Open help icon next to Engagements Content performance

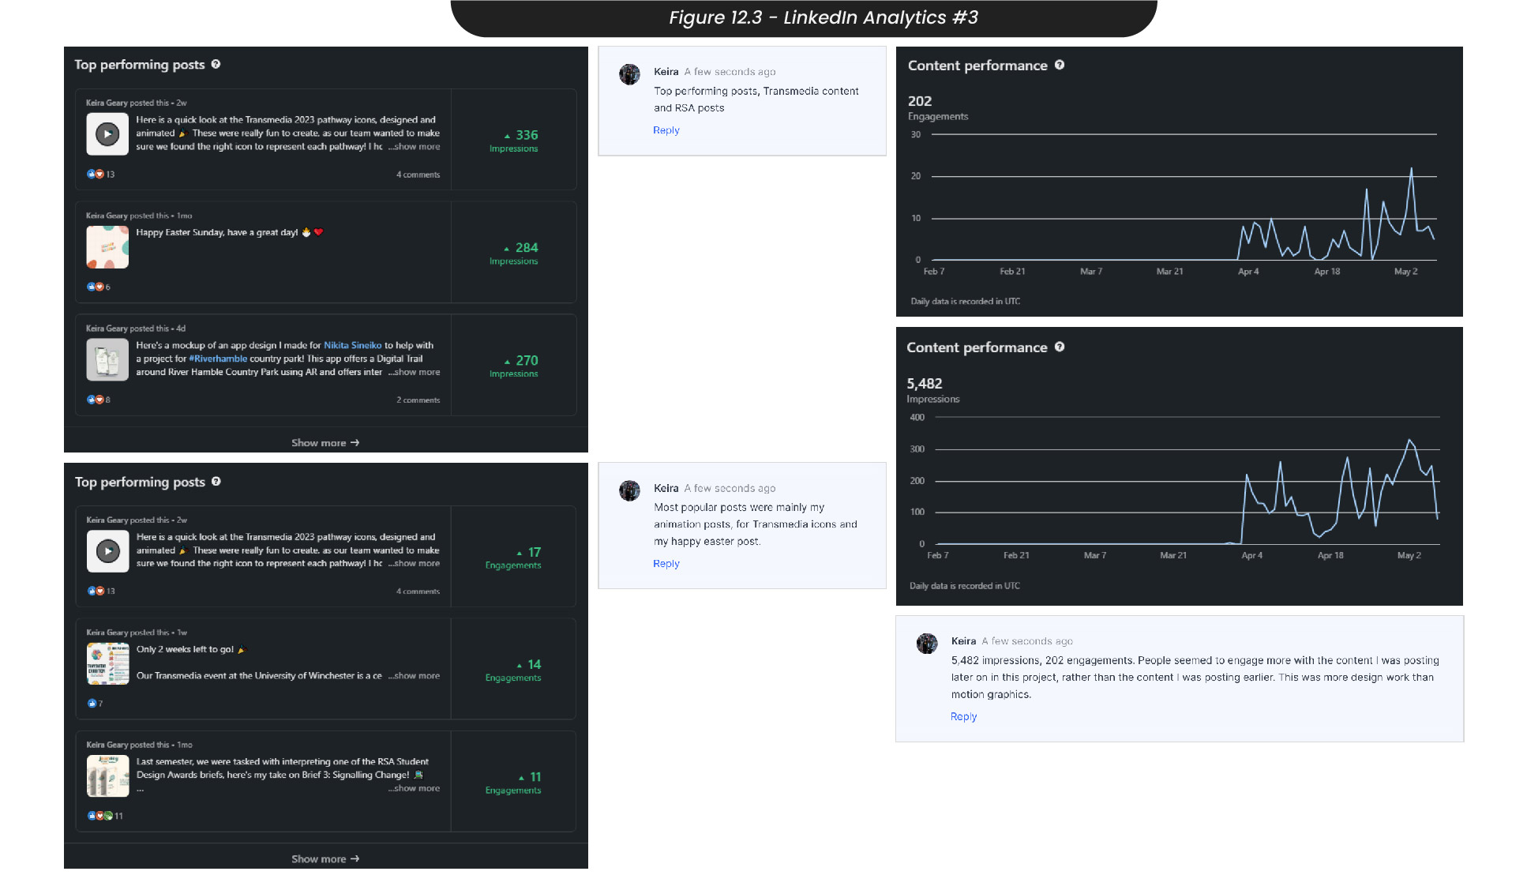1060,66
